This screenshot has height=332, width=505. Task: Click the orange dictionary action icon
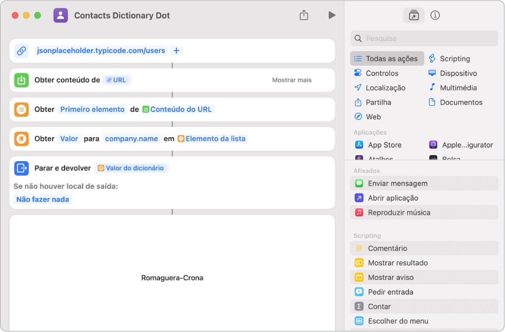[21, 139]
